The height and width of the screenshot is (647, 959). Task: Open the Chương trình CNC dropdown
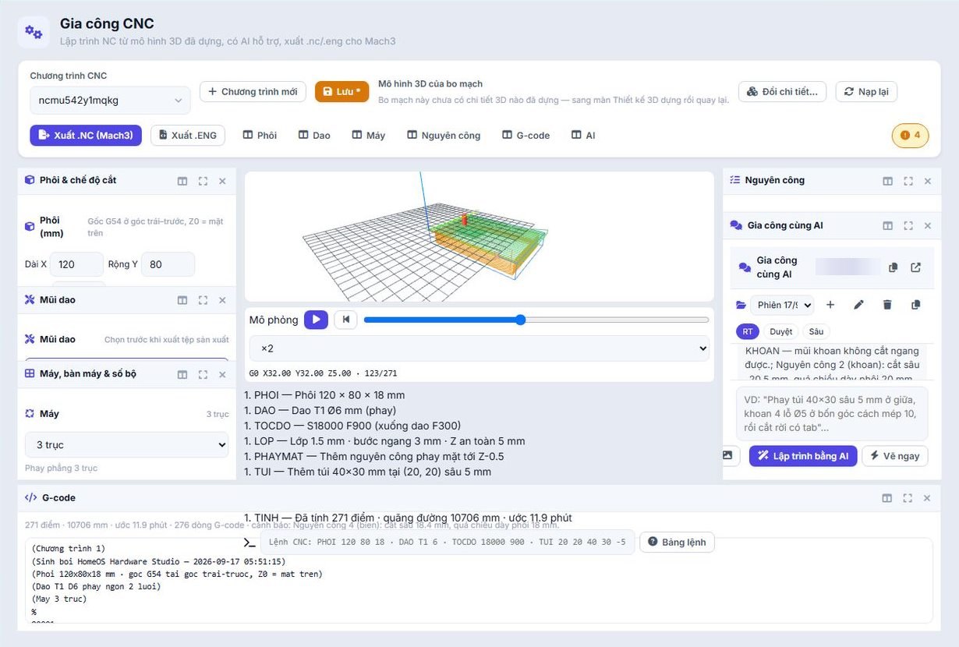click(110, 101)
